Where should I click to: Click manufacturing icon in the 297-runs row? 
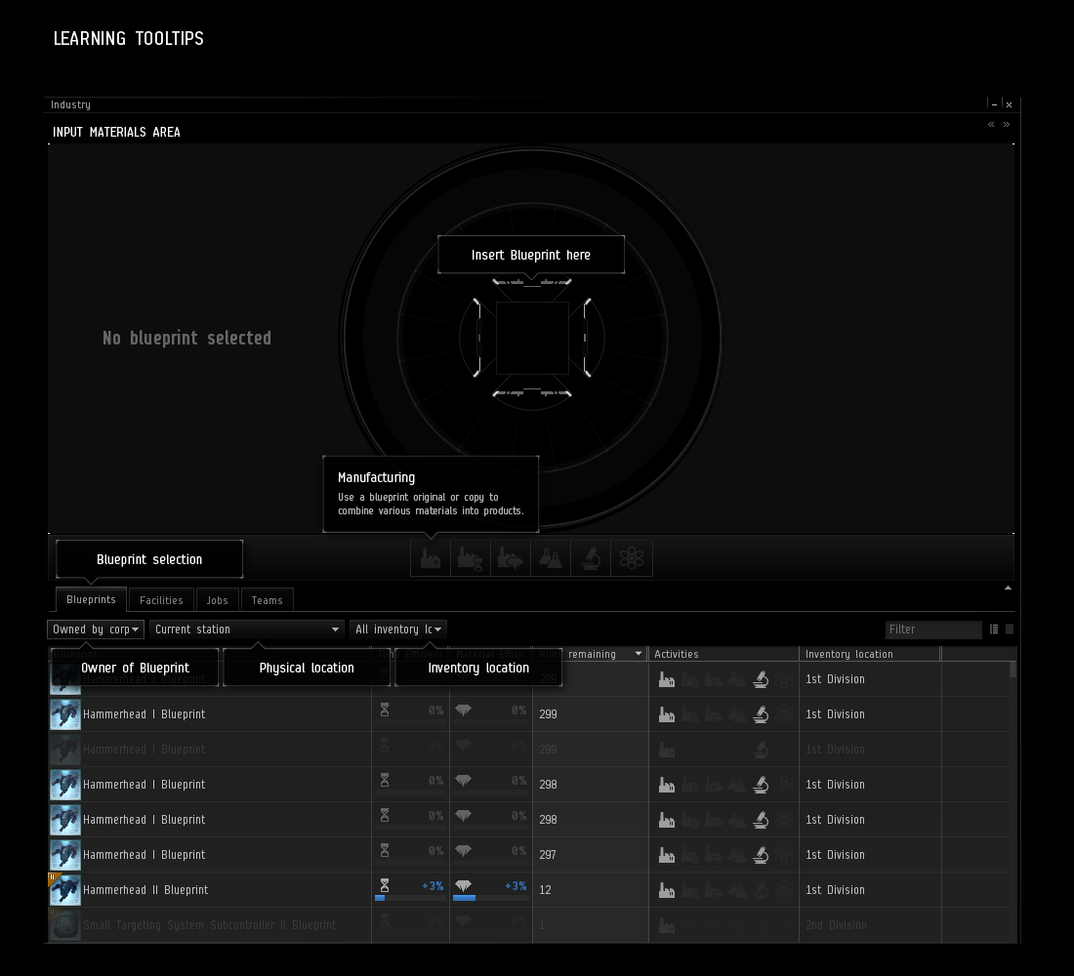pos(667,855)
